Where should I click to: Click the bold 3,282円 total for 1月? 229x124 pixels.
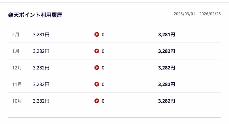point(166,51)
